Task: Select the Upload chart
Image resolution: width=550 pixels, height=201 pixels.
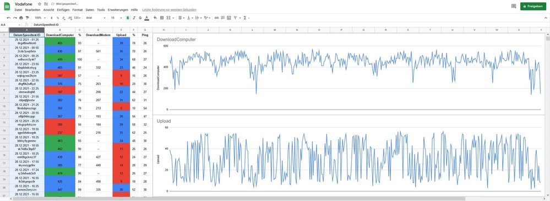Action: [348, 156]
